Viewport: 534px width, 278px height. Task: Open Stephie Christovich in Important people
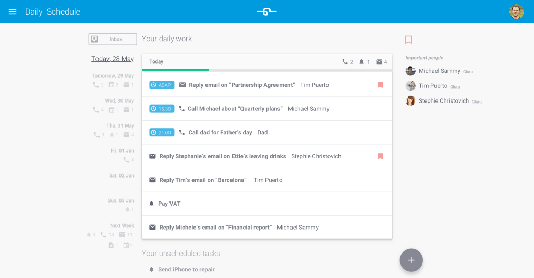coord(443,101)
